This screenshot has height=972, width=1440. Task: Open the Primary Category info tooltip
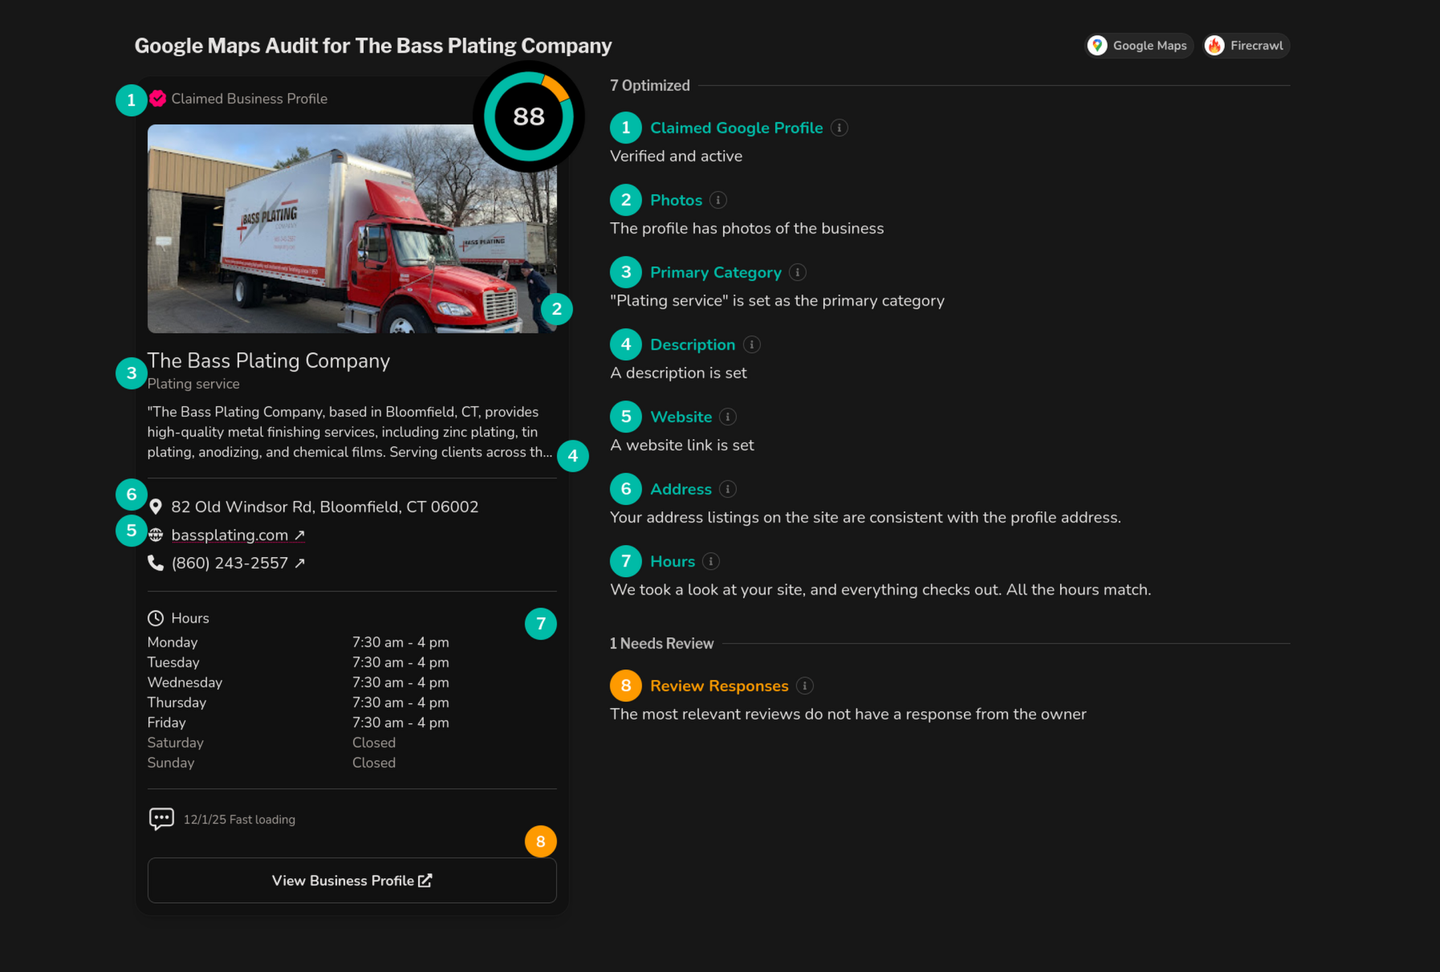[x=797, y=272]
